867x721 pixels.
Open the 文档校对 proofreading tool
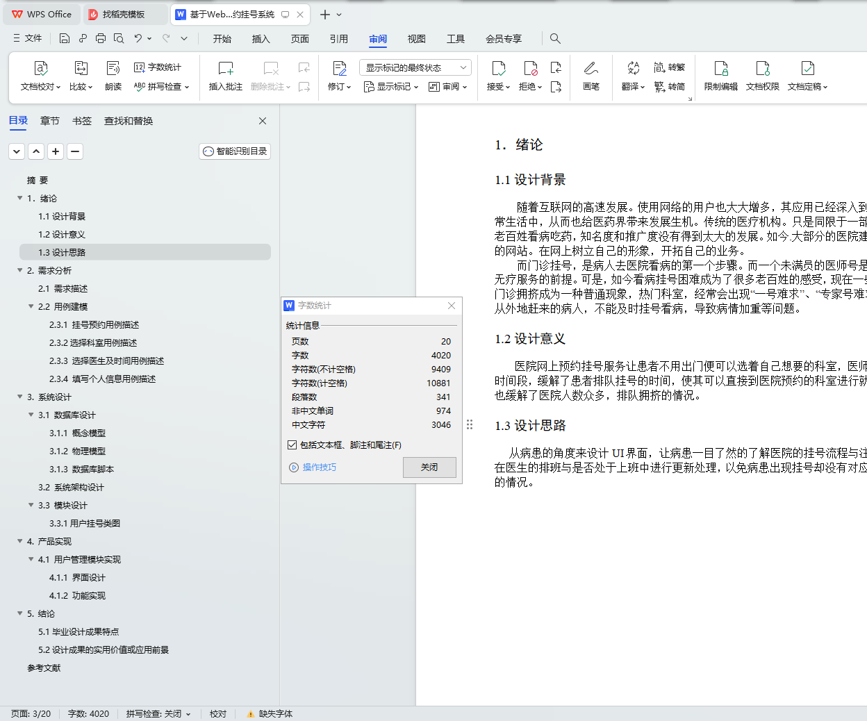(x=40, y=76)
